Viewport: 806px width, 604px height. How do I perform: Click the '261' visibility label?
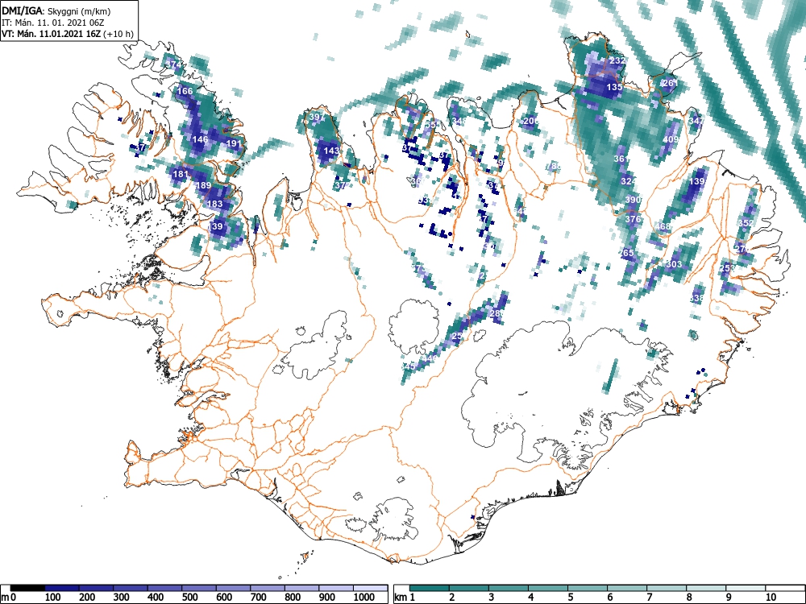[x=671, y=83]
